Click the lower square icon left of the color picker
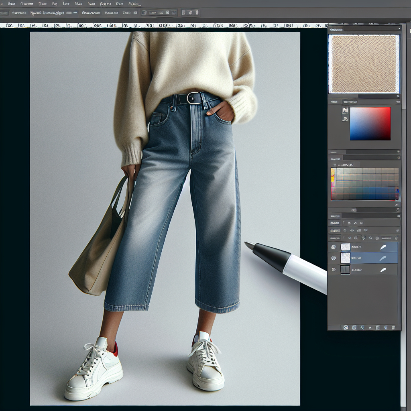 345,119
